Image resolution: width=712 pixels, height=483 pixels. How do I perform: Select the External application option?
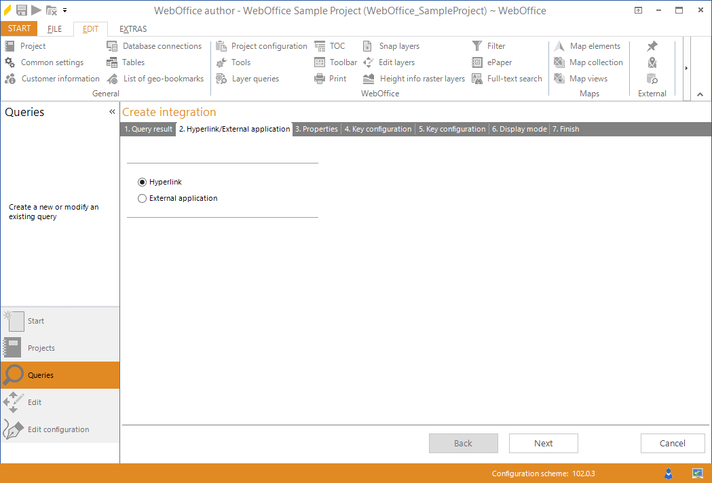(142, 198)
